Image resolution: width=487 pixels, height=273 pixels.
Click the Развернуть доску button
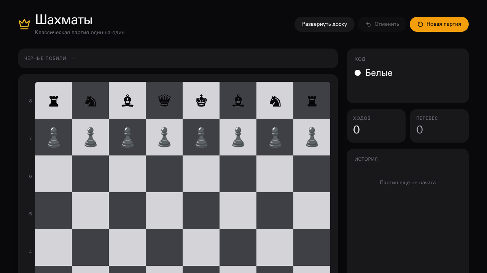[x=325, y=24]
